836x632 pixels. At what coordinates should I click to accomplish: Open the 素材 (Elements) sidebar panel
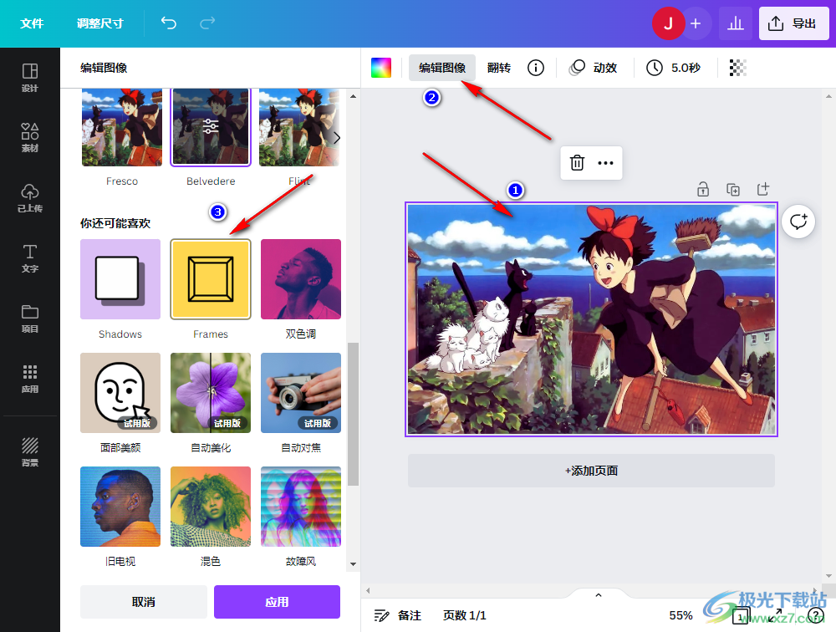[x=30, y=138]
